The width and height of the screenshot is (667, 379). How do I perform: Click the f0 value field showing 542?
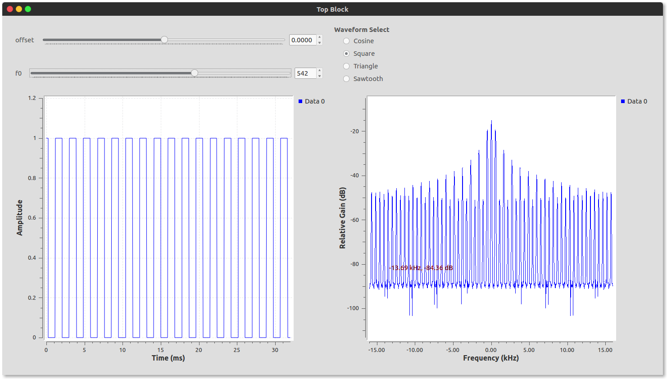click(x=305, y=73)
